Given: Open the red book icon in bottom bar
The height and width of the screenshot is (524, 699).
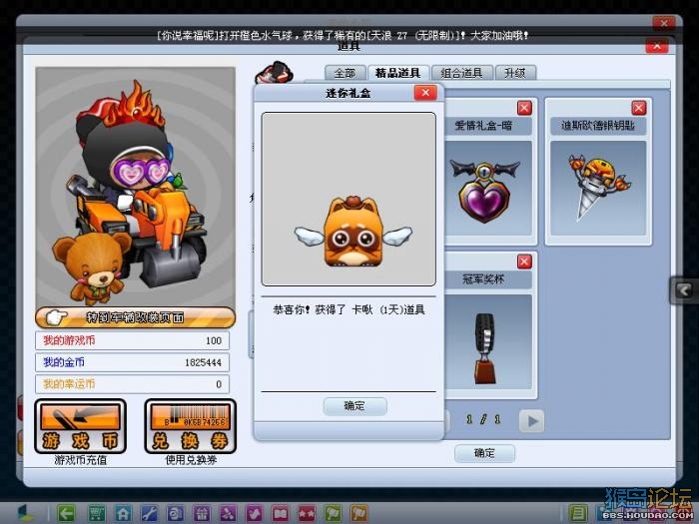Looking at the screenshot, I should [280, 513].
